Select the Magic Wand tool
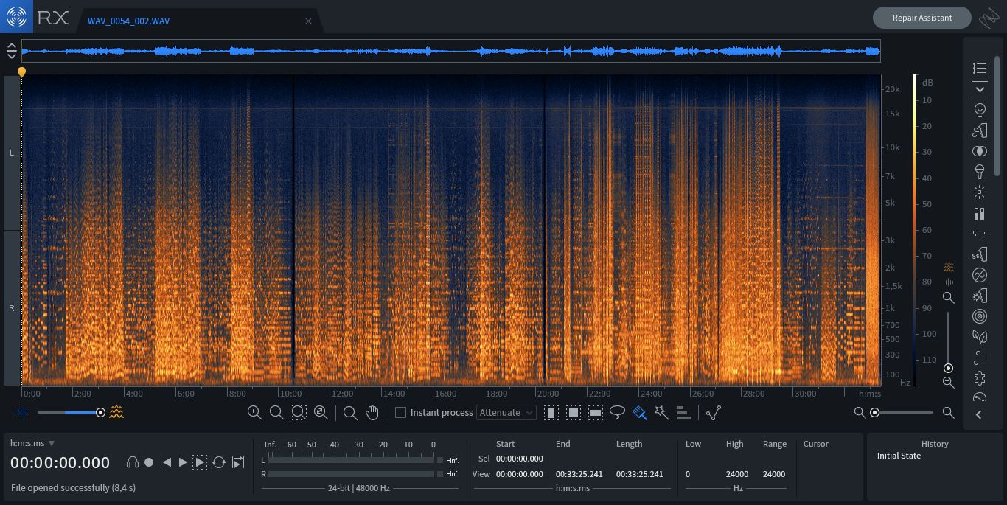The width and height of the screenshot is (1007, 505). tap(661, 413)
